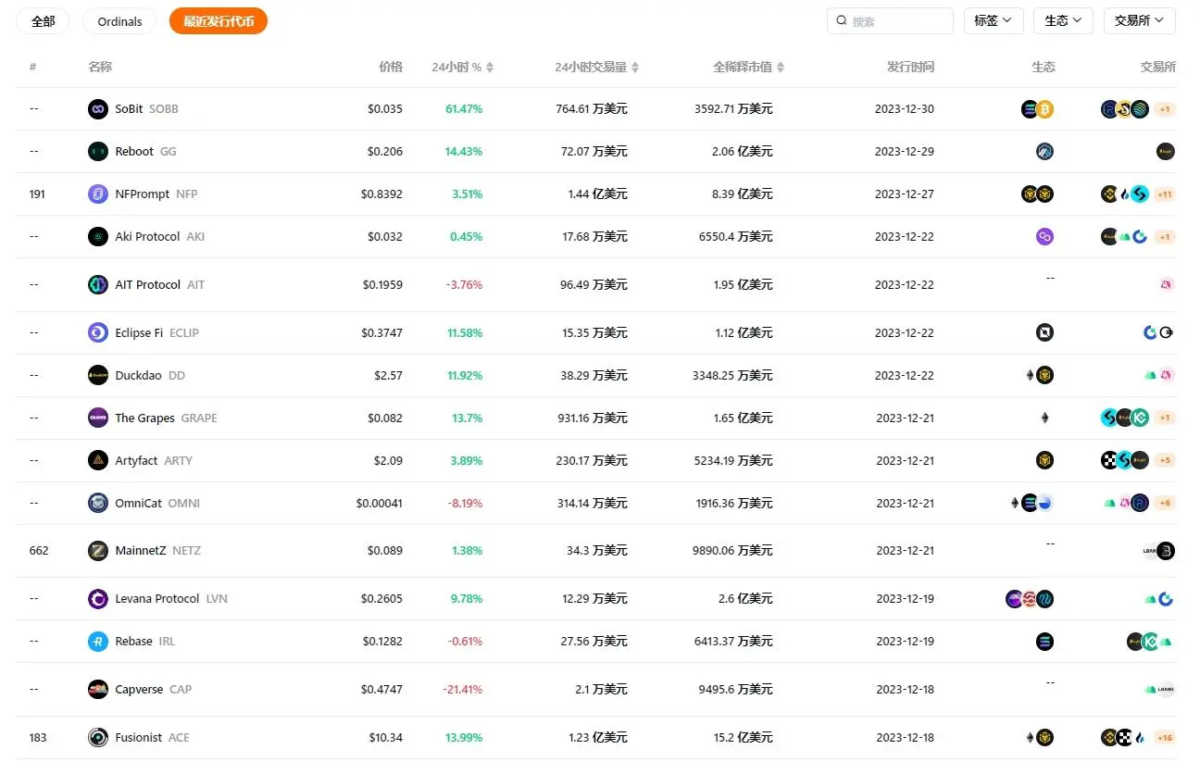1200x762 pixels.
Task: Click the ecosystem icon in Artyfact row
Action: (1045, 461)
